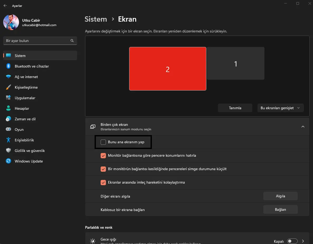
Task: Open Bluetooth ve cihazlar settings
Action: [x=40, y=66]
